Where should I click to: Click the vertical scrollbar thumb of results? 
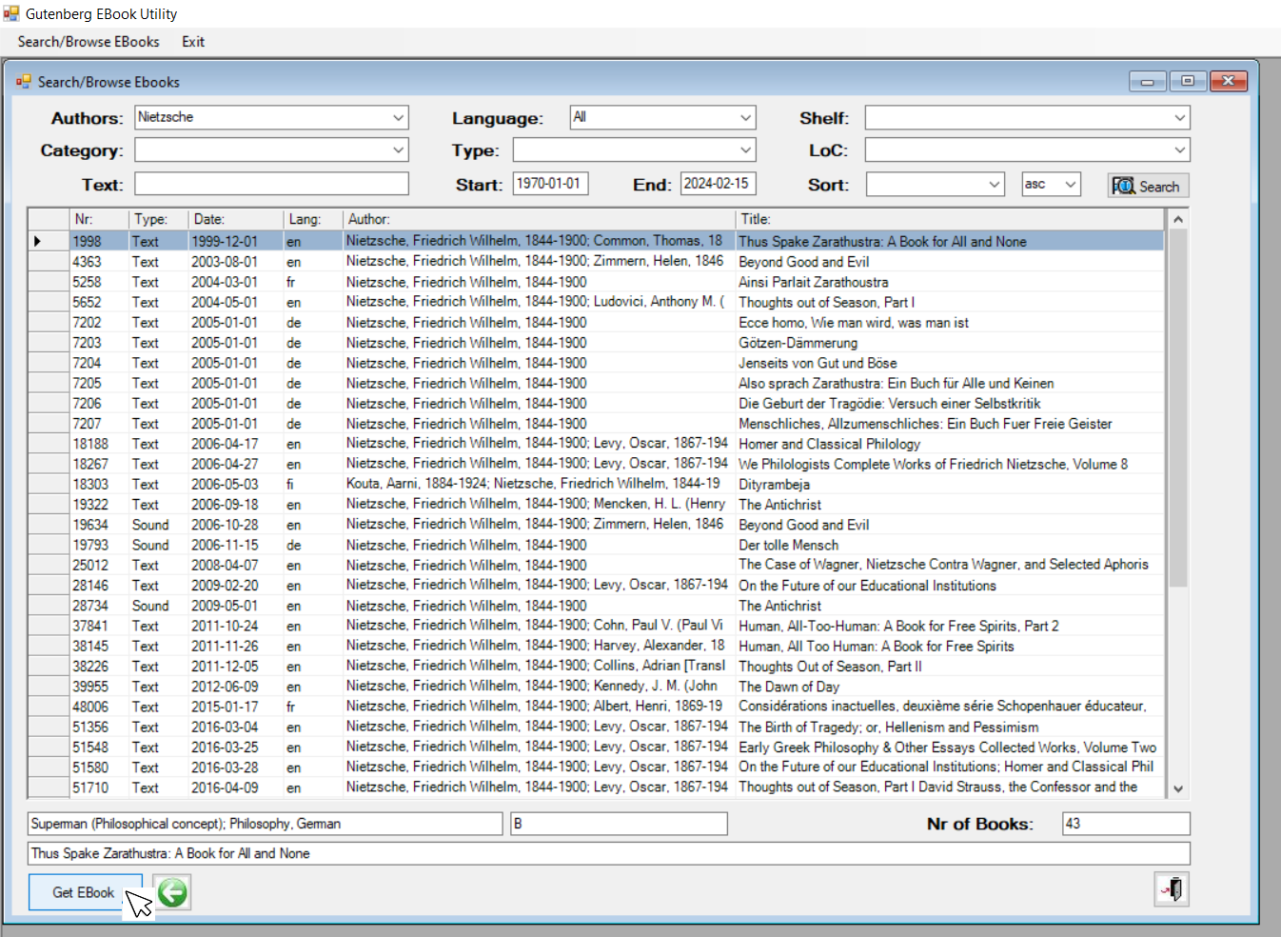1178,409
